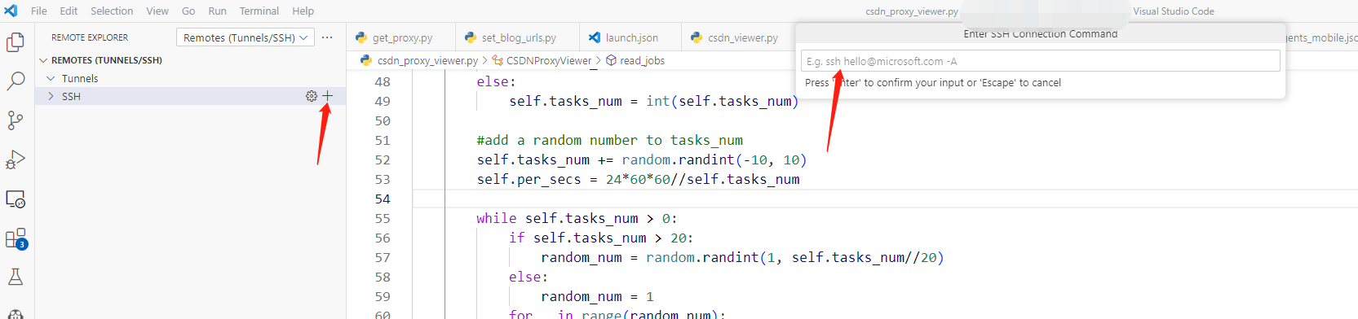Click line number 48 in gutter

[x=383, y=81]
